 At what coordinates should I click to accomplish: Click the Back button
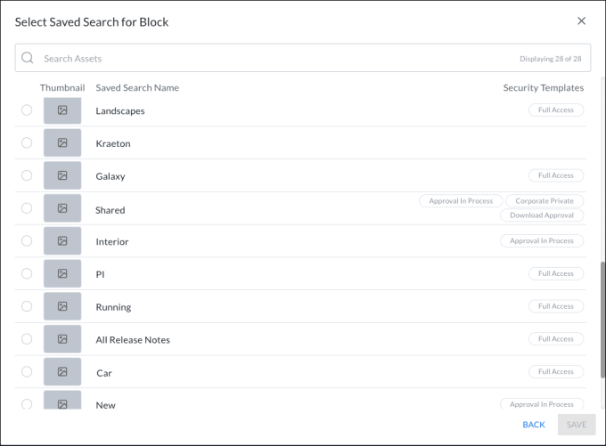click(534, 425)
